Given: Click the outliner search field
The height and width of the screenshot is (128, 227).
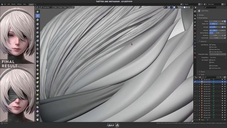Looking at the screenshot, I should click(x=210, y=78).
